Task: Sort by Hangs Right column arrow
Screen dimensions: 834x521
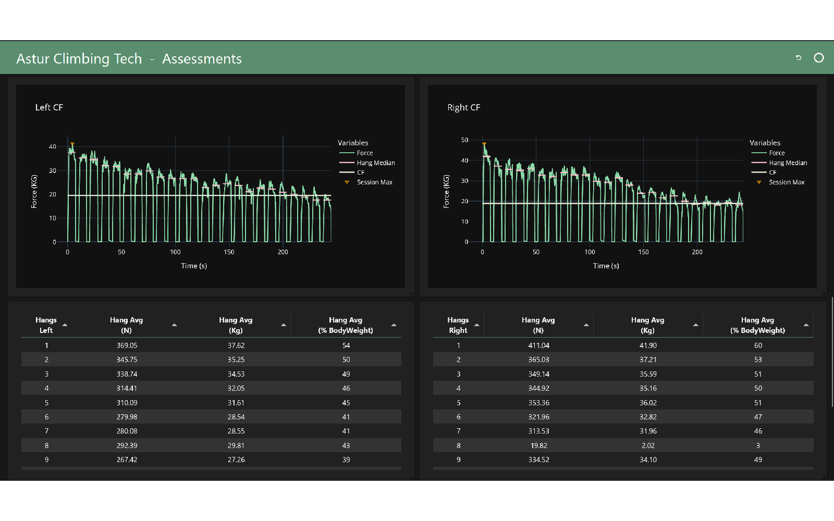Action: coord(476,325)
